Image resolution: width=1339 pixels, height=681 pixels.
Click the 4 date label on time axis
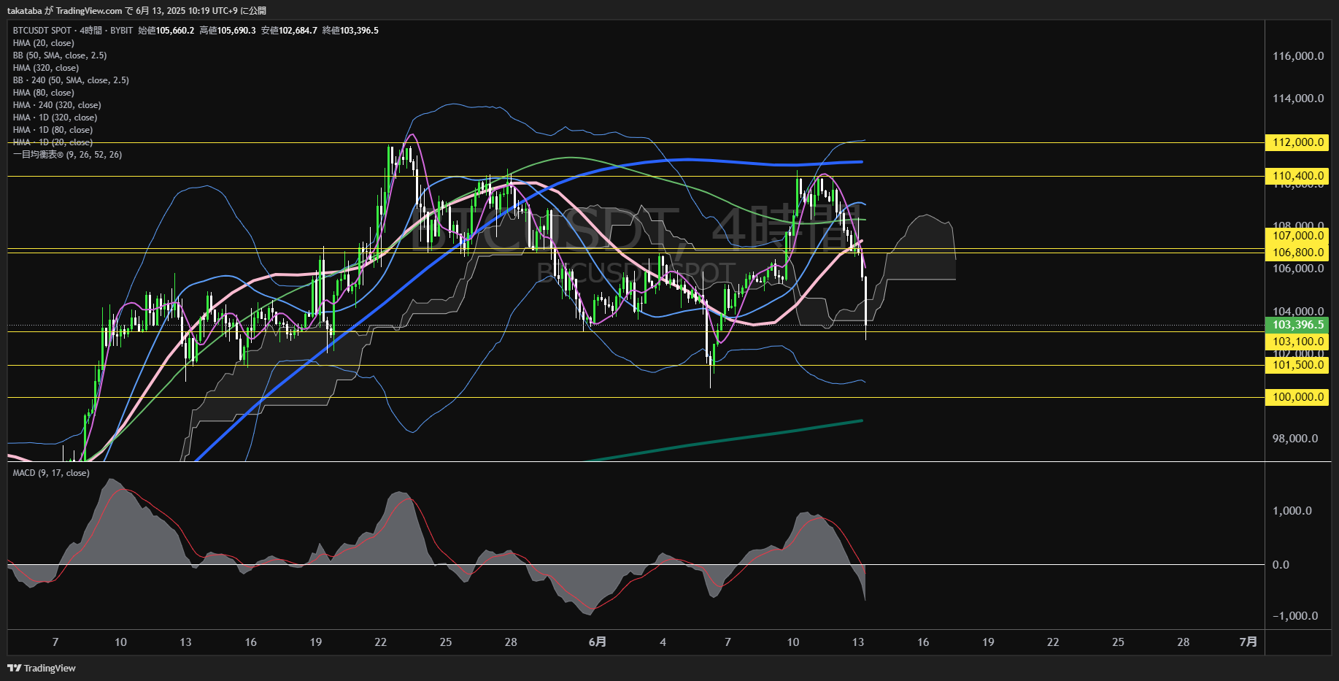point(663,642)
